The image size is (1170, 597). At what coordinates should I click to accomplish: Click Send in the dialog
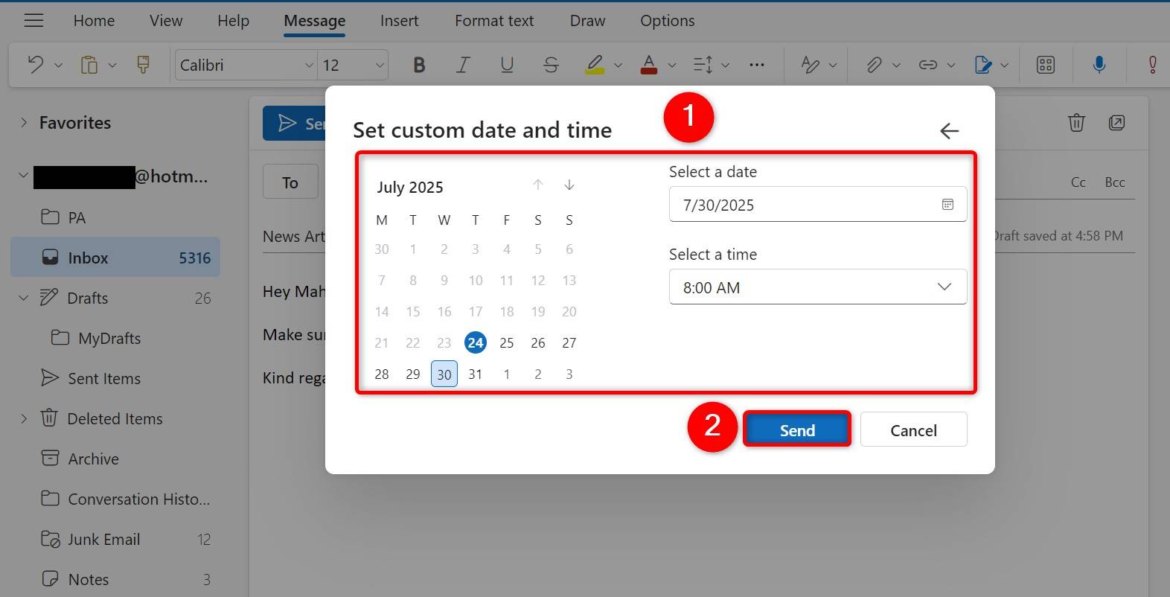point(797,430)
